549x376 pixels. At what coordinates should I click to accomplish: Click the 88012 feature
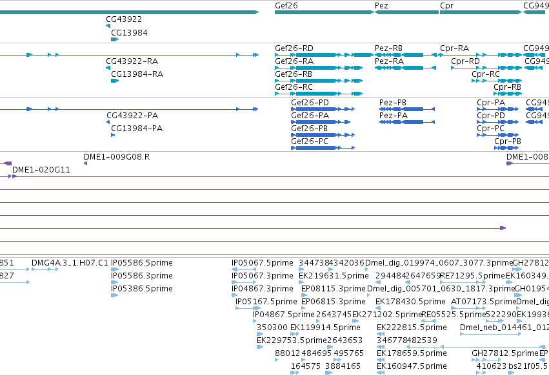pyautogui.click(x=277, y=360)
